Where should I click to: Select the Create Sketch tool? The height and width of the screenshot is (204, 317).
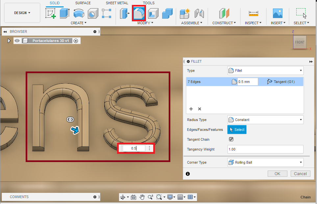(x=51, y=13)
